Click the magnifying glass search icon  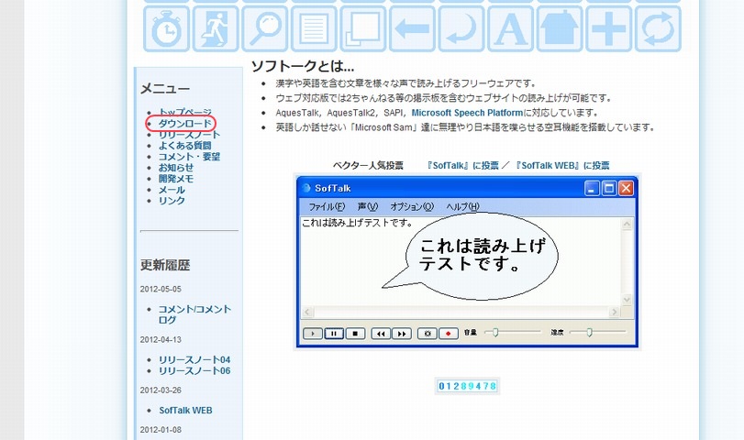point(265,28)
